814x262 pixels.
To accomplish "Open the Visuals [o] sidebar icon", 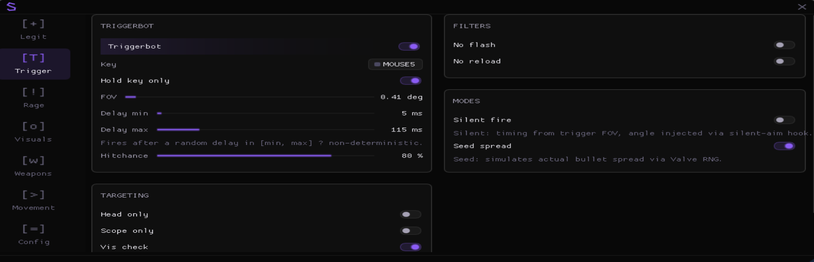I will 33,126.
